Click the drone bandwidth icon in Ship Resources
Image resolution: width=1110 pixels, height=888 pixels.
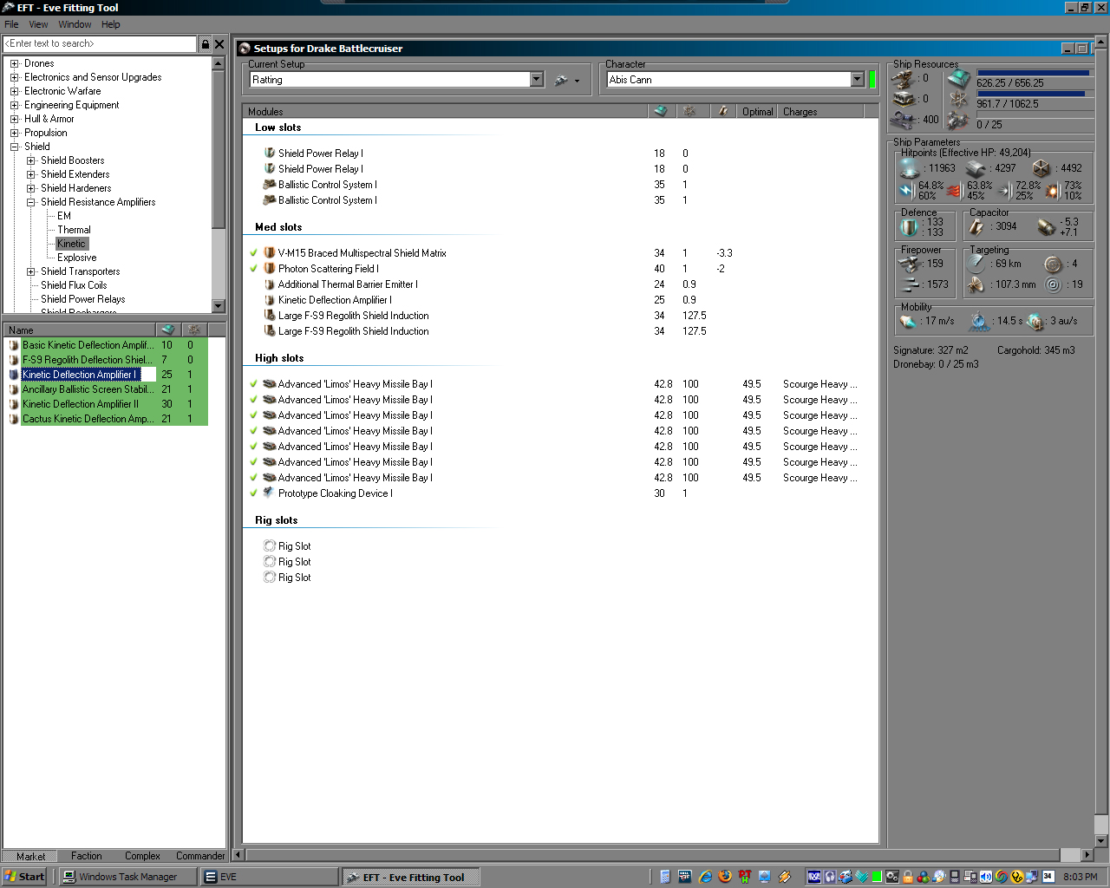tap(959, 121)
